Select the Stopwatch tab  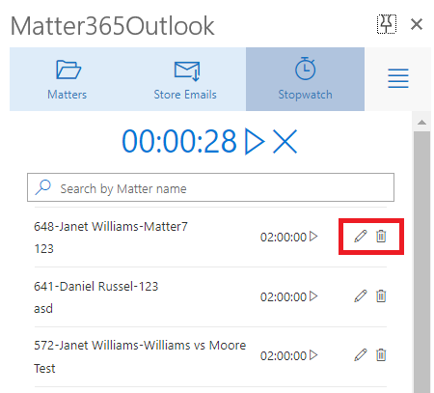[x=305, y=79]
